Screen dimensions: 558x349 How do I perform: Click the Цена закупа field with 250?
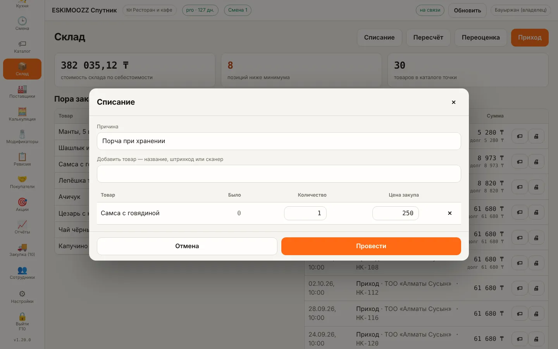click(x=396, y=213)
